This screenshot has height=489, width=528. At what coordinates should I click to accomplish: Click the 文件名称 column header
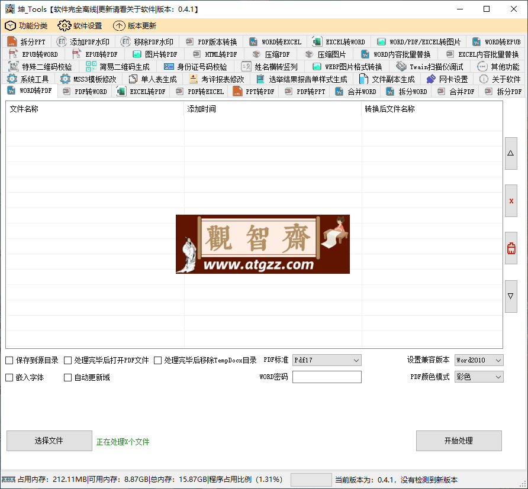95,109
